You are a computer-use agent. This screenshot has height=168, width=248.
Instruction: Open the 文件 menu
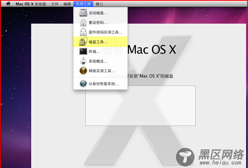55,4
